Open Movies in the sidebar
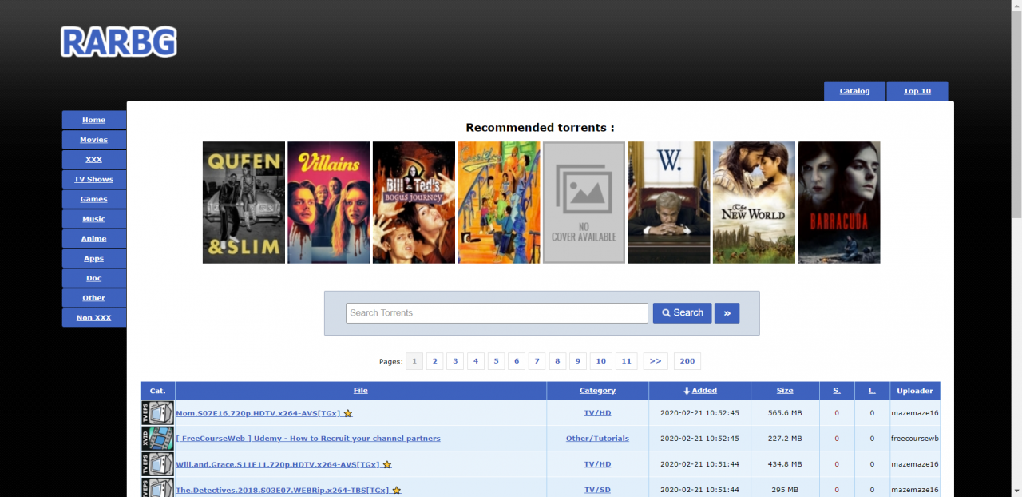This screenshot has height=497, width=1022. tap(94, 140)
